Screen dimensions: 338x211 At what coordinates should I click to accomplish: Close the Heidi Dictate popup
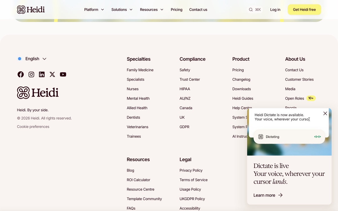pos(325,113)
